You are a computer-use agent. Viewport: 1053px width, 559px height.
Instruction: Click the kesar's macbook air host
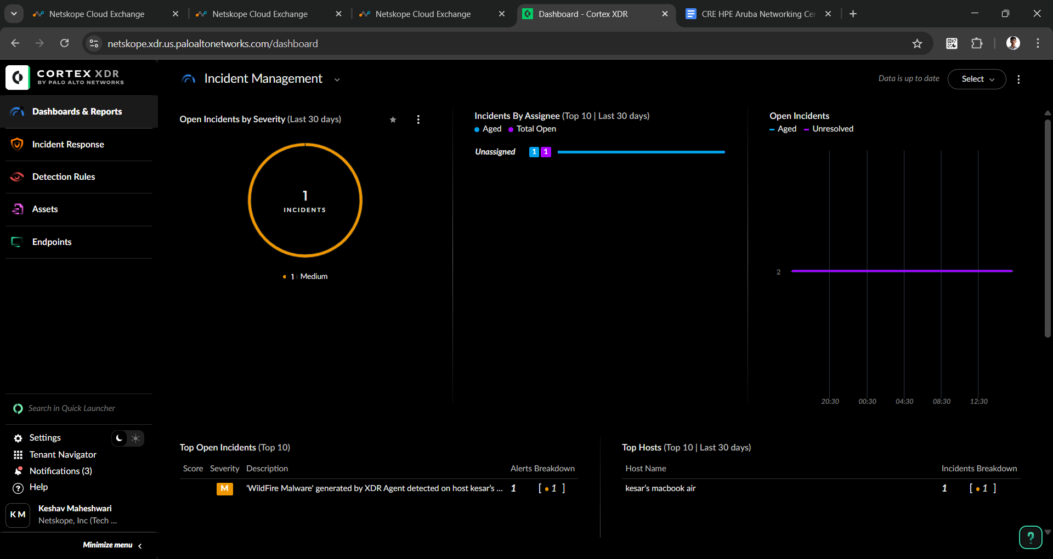click(660, 488)
